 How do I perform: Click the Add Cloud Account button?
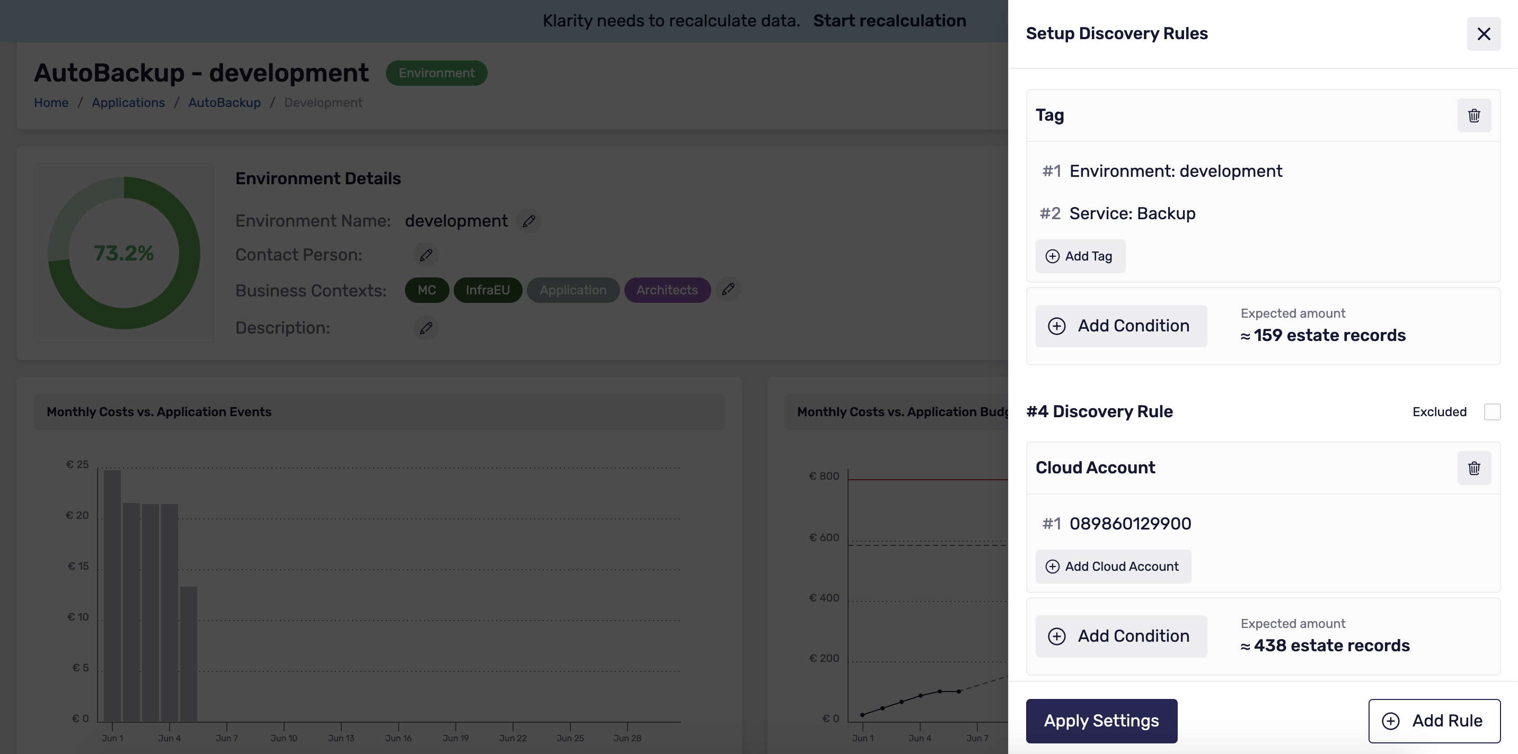(1113, 566)
